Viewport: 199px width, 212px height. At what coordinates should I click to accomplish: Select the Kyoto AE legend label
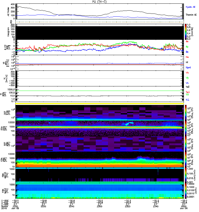click(x=191, y=7)
